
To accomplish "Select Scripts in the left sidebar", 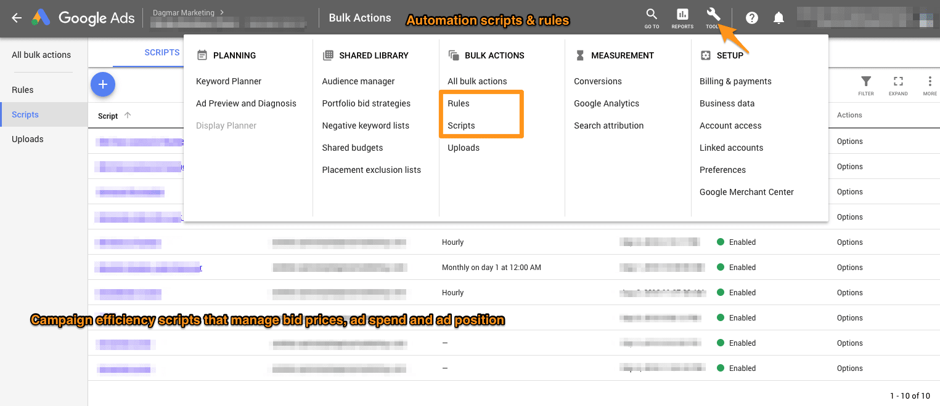I will (25, 114).
